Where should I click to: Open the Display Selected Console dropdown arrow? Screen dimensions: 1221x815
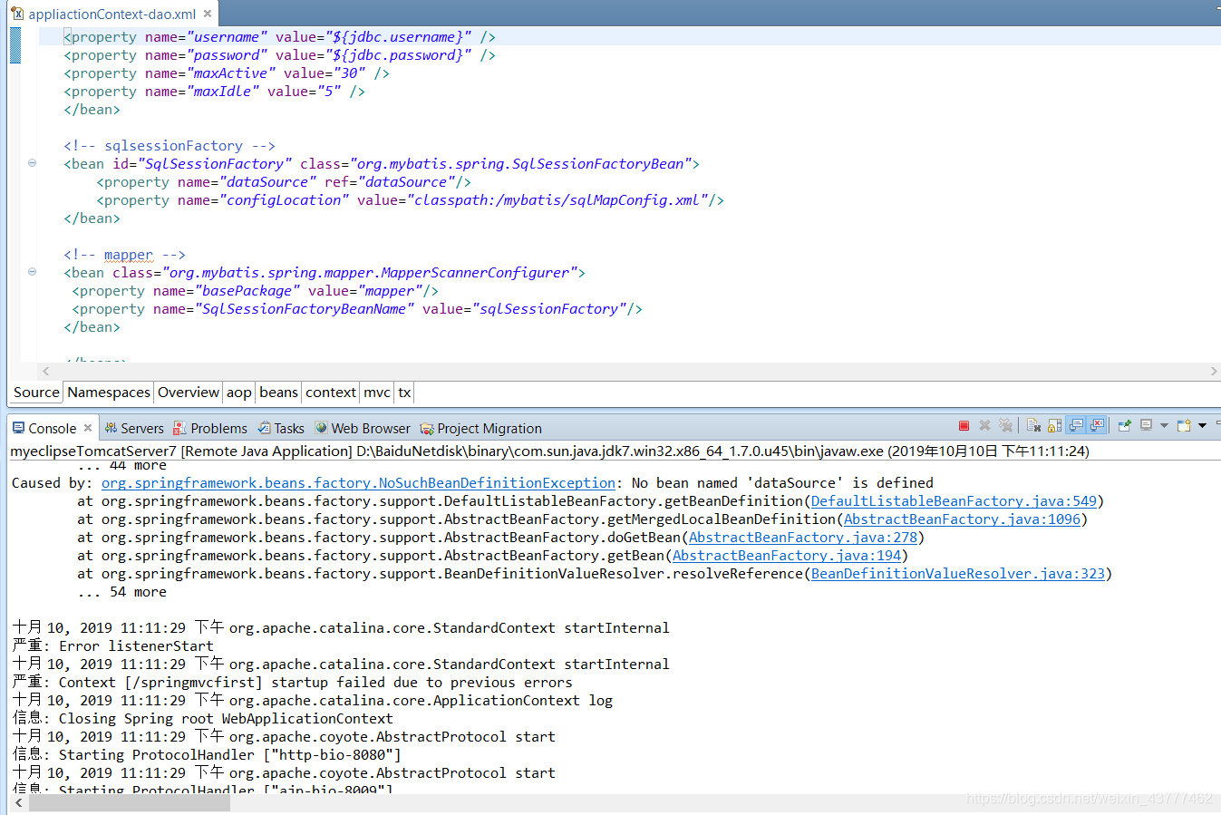1164,425
